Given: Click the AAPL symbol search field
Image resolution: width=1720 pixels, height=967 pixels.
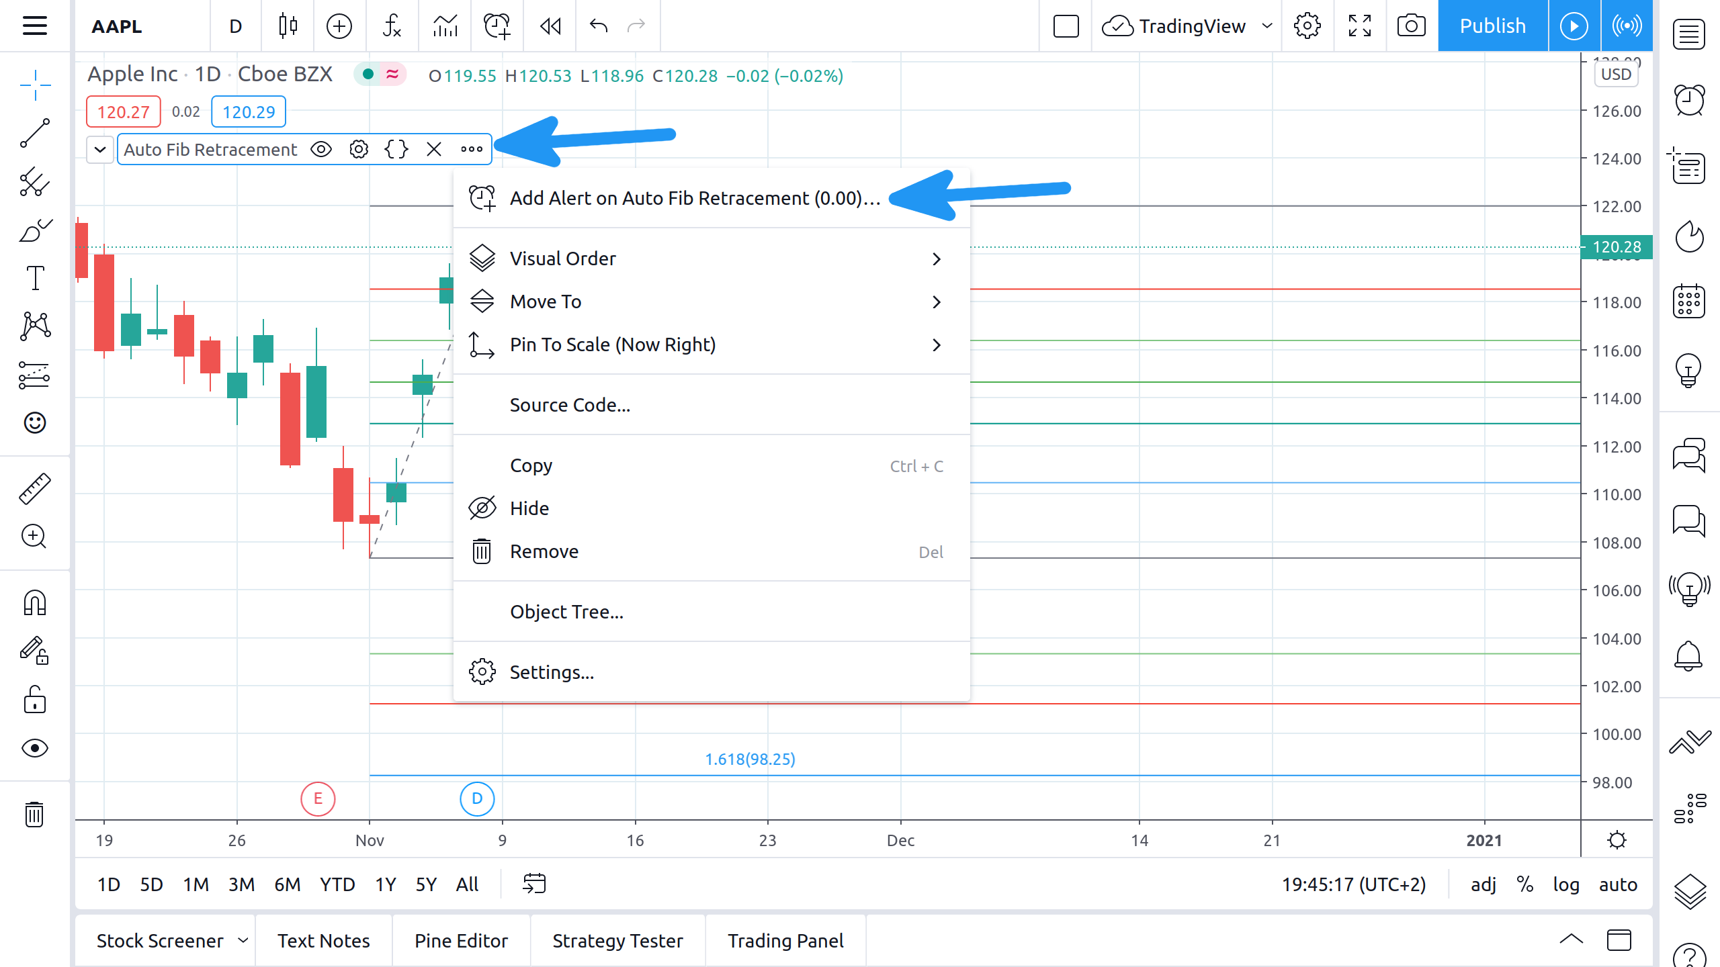Looking at the screenshot, I should coord(142,26).
